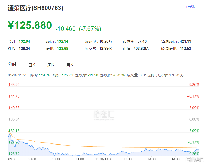Click the chart 成交额 value 178.49万
Screen dimensions: 205x164
click(x=177, y=75)
